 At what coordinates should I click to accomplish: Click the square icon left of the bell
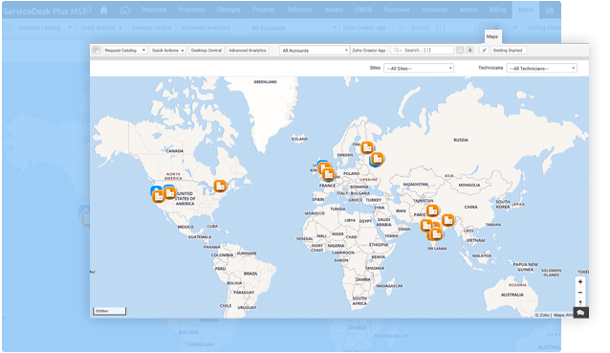coord(460,50)
